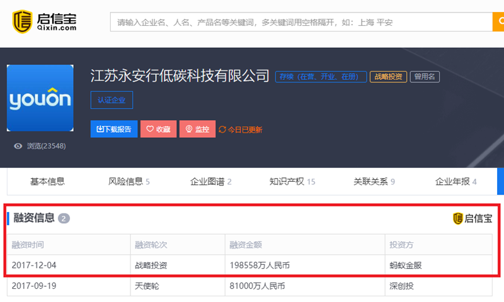Image resolution: width=504 pixels, height=302 pixels.
Task: Click the 存续 status tag
Action: [x=321, y=77]
